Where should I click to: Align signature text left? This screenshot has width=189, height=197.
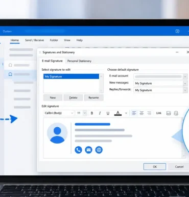tap(134, 113)
